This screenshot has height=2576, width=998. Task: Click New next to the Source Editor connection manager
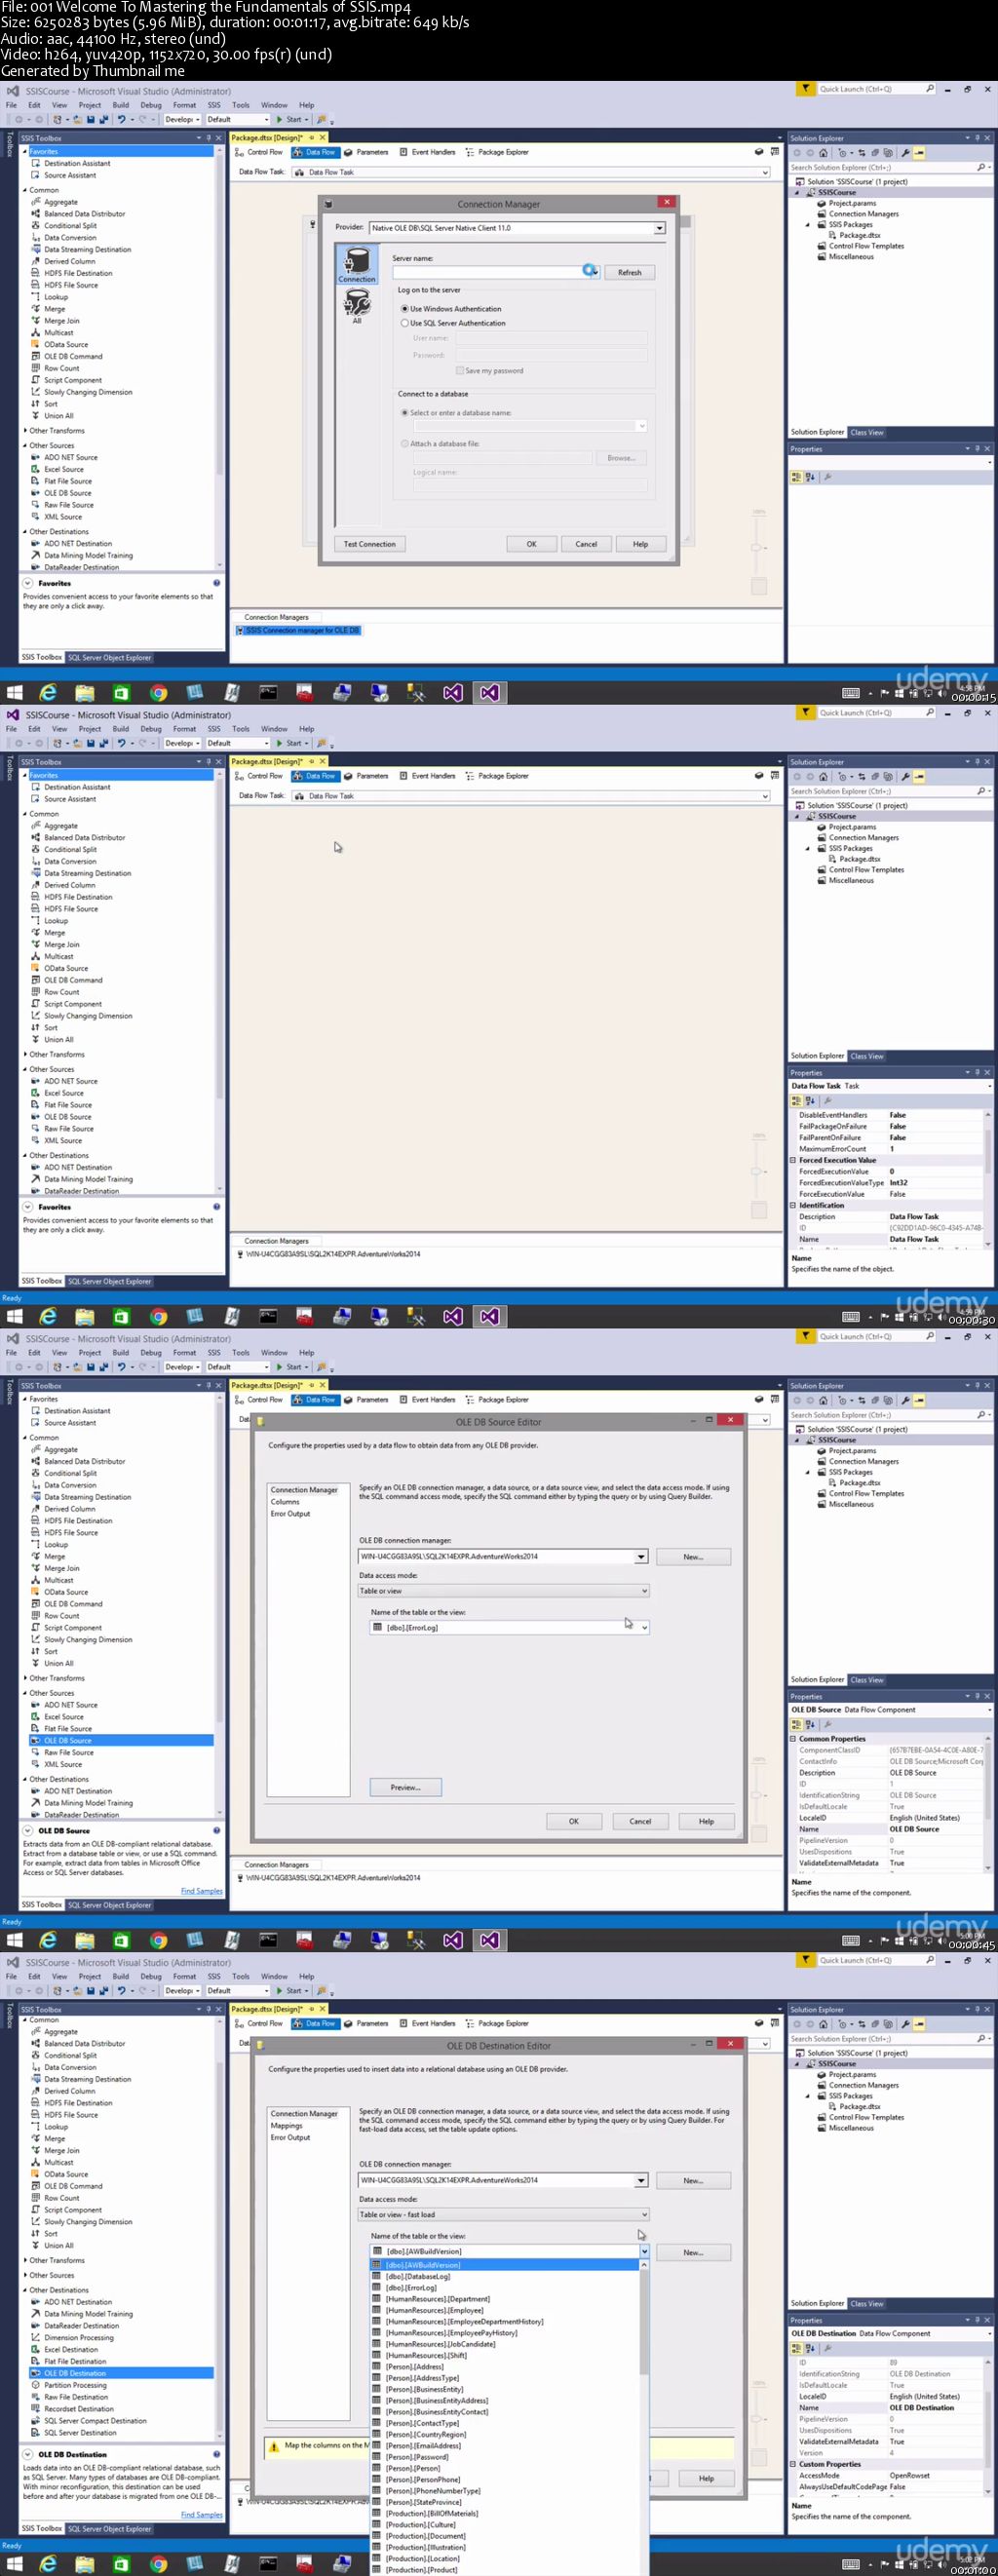pyautogui.click(x=693, y=1557)
